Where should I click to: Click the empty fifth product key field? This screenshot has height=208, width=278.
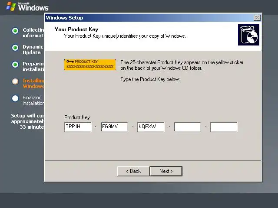[x=224, y=127]
